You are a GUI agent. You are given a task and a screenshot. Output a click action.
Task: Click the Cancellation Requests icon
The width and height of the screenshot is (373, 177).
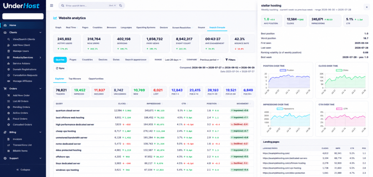pos(8,75)
